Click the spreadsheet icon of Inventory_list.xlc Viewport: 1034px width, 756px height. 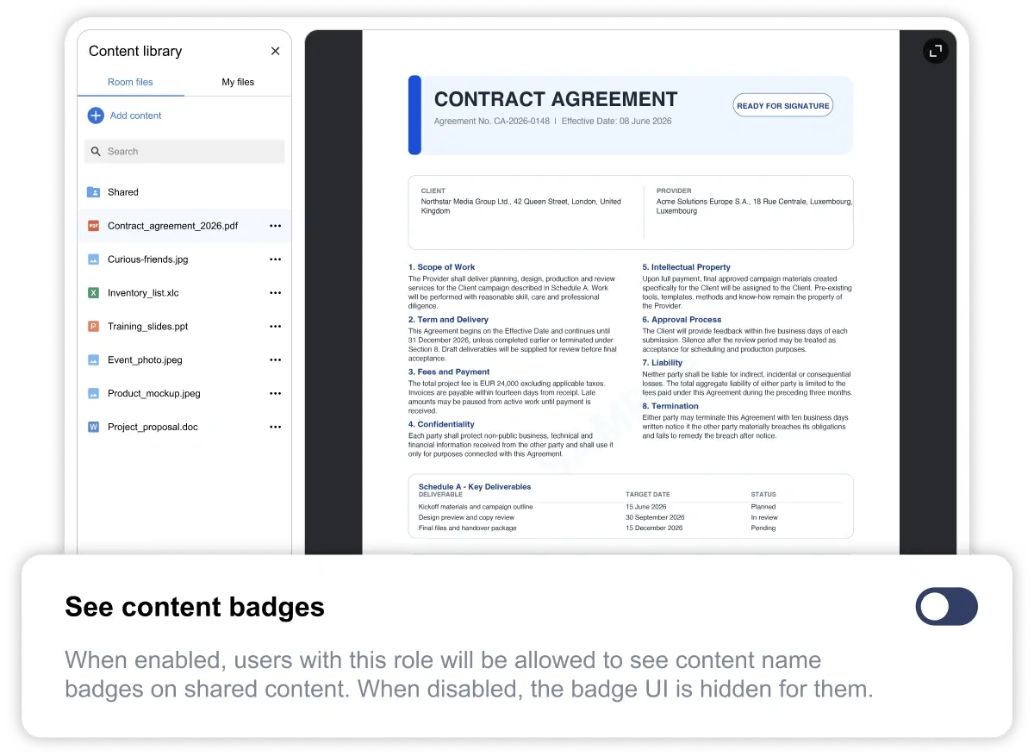pos(94,293)
